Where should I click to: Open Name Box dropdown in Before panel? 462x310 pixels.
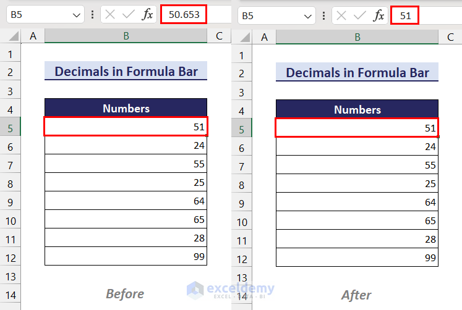77,15
